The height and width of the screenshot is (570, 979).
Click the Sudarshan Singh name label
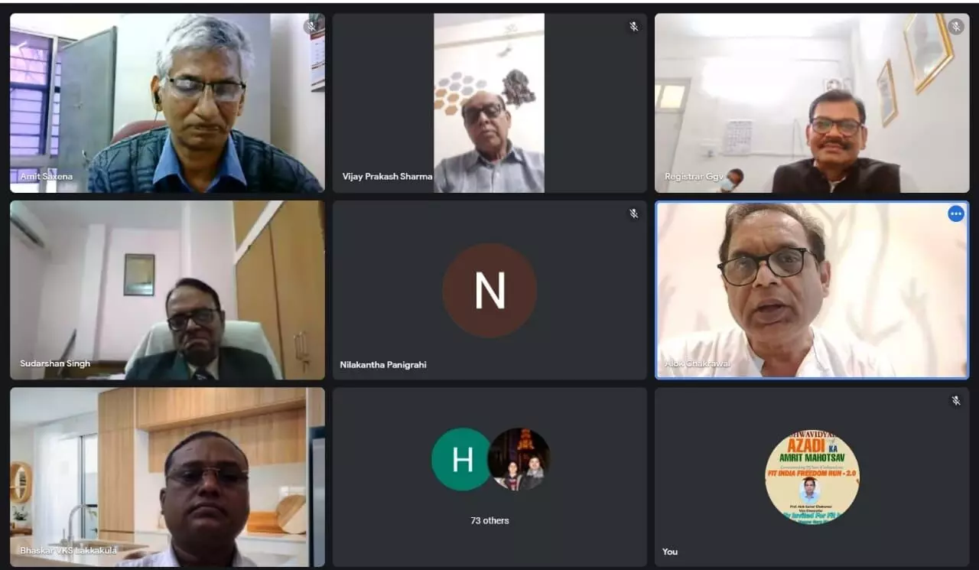pos(55,363)
